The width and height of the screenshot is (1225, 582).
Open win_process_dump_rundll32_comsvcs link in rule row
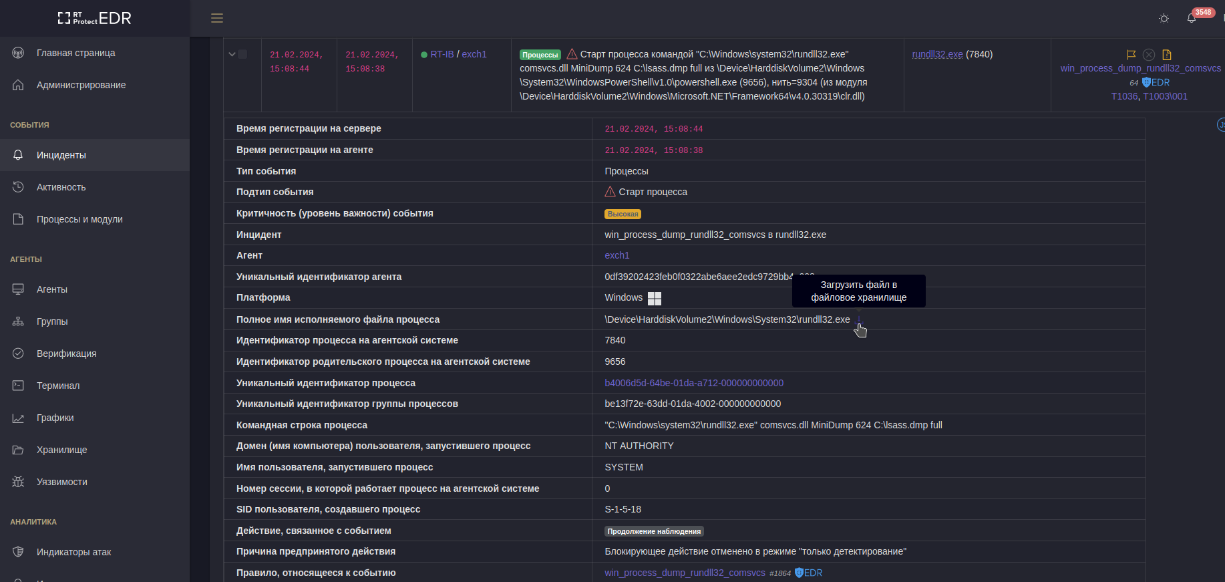click(x=685, y=573)
